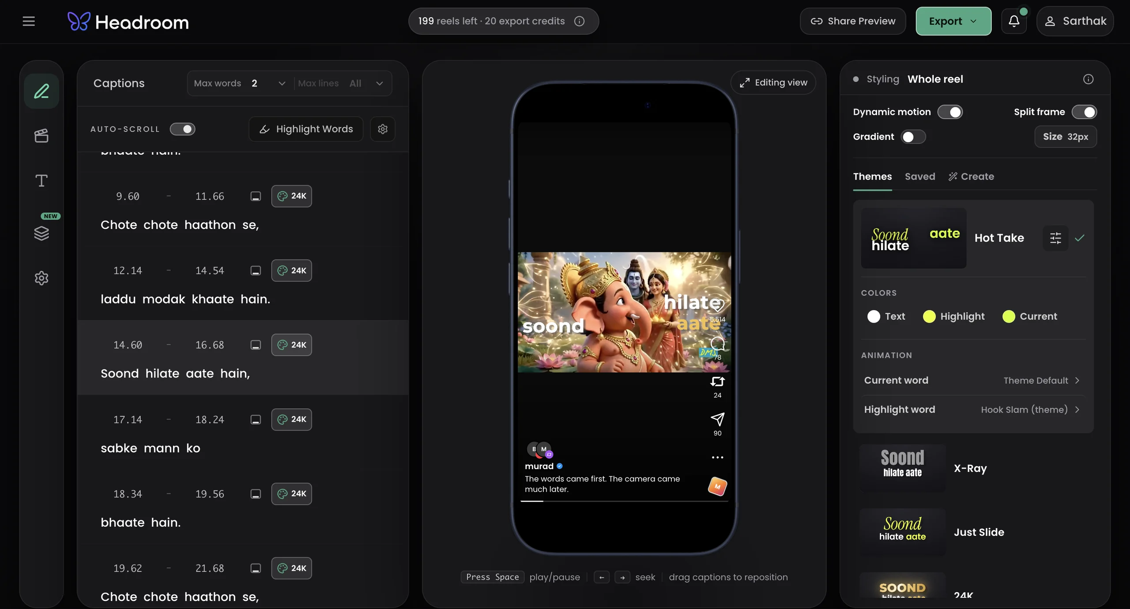1130x609 pixels.
Task: Open 24K style picker for 18.34 caption
Action: pyautogui.click(x=291, y=493)
